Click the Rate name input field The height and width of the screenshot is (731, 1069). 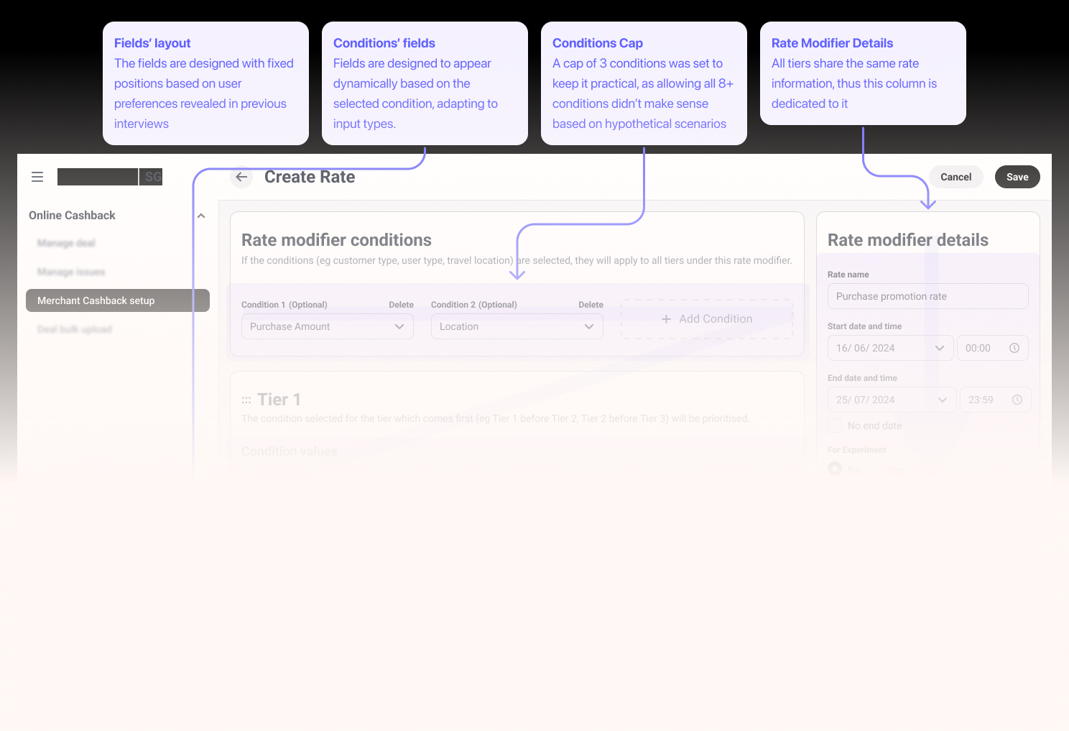point(928,296)
